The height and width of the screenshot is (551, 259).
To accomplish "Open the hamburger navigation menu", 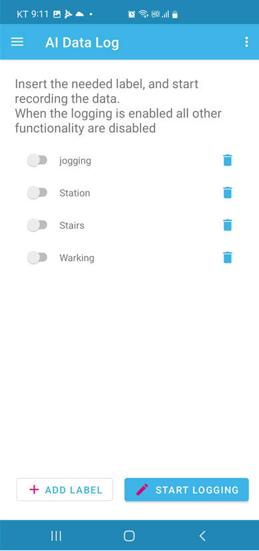I will [x=17, y=42].
